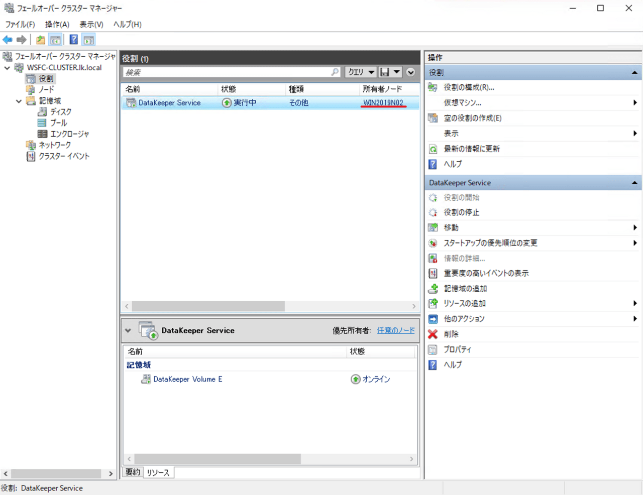Click the up-one-level folder toolbar icon
The image size is (643, 495).
[41, 40]
